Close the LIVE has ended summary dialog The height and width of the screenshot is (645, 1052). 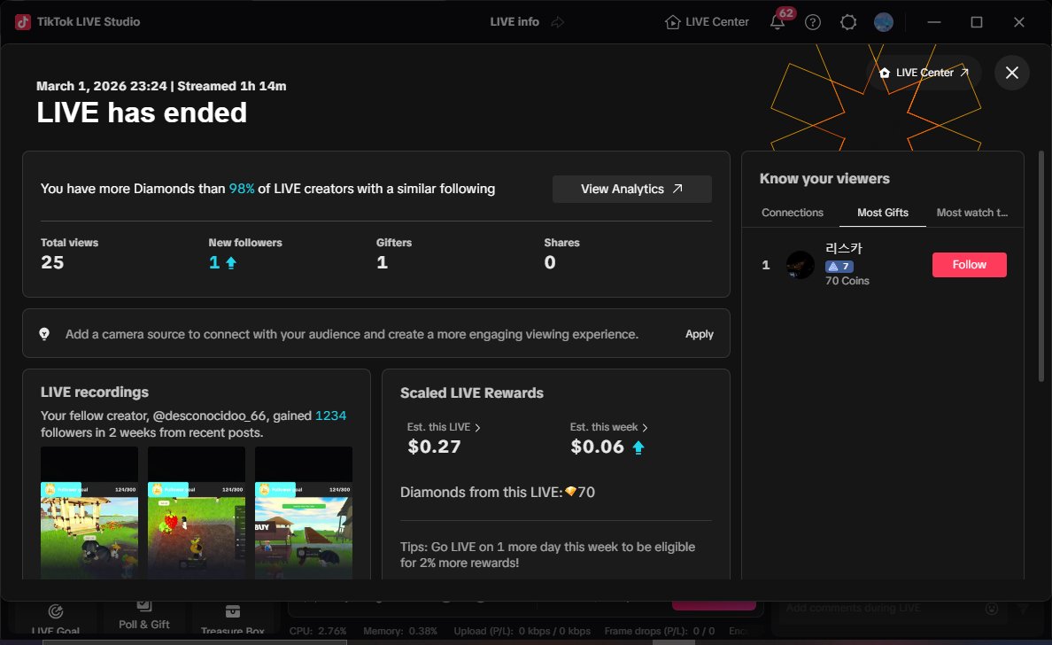coord(1012,73)
